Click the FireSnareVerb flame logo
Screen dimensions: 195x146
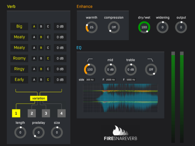click(x=120, y=130)
